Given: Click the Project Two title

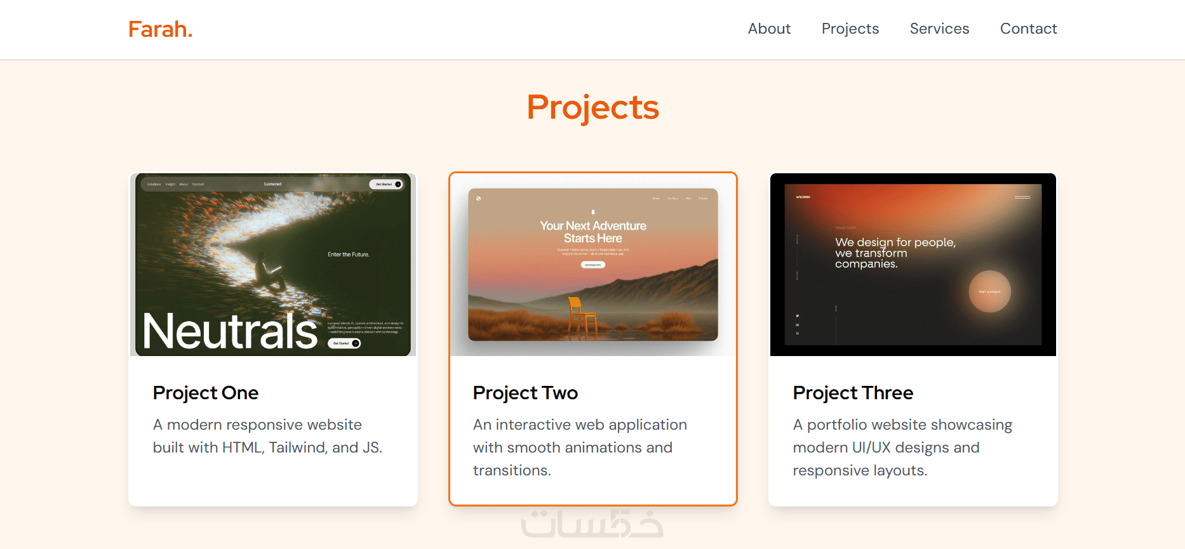Looking at the screenshot, I should point(525,393).
